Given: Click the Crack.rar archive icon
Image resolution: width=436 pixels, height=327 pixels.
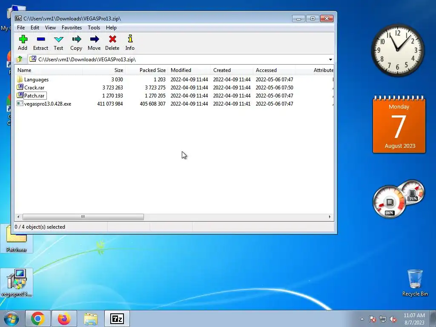Looking at the screenshot, I should click(20, 87).
